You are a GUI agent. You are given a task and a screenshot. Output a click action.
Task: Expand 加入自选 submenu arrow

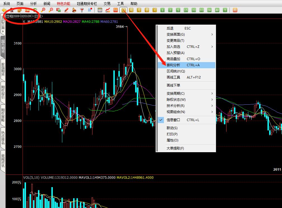[x=212, y=47]
